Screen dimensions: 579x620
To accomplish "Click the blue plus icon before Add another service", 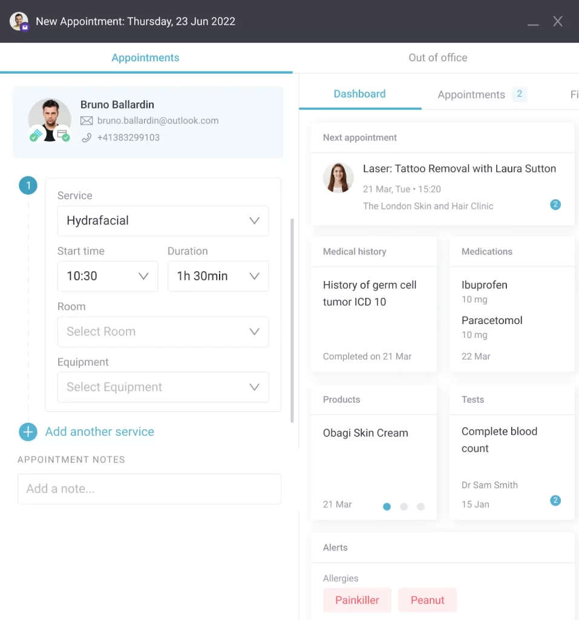I will pyautogui.click(x=28, y=432).
